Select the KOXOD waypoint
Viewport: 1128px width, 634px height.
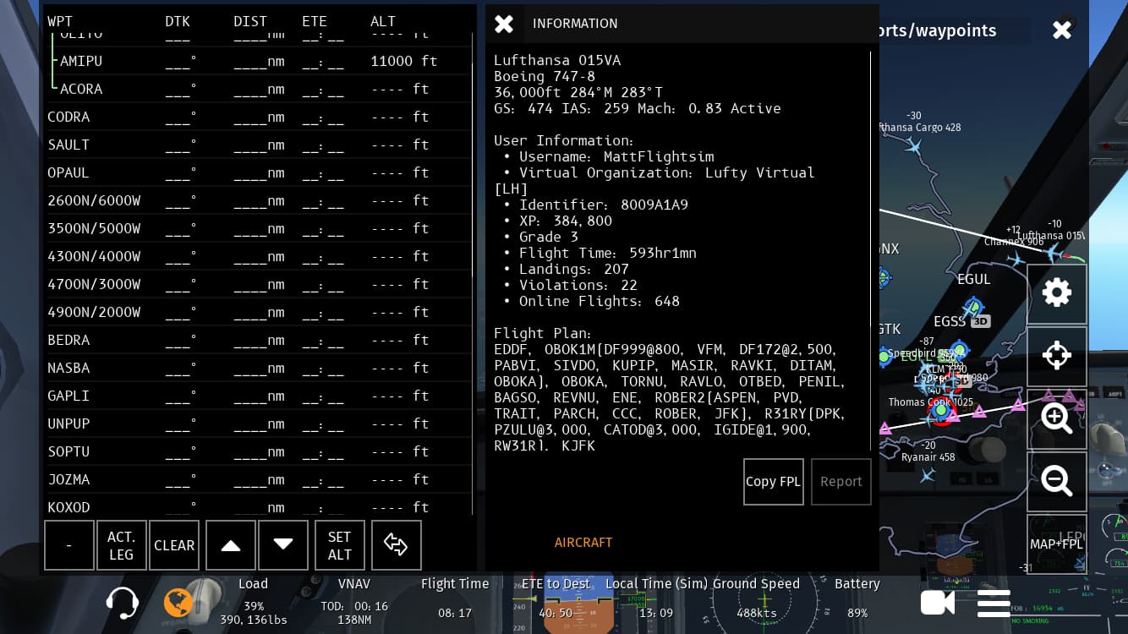pyautogui.click(x=258, y=505)
